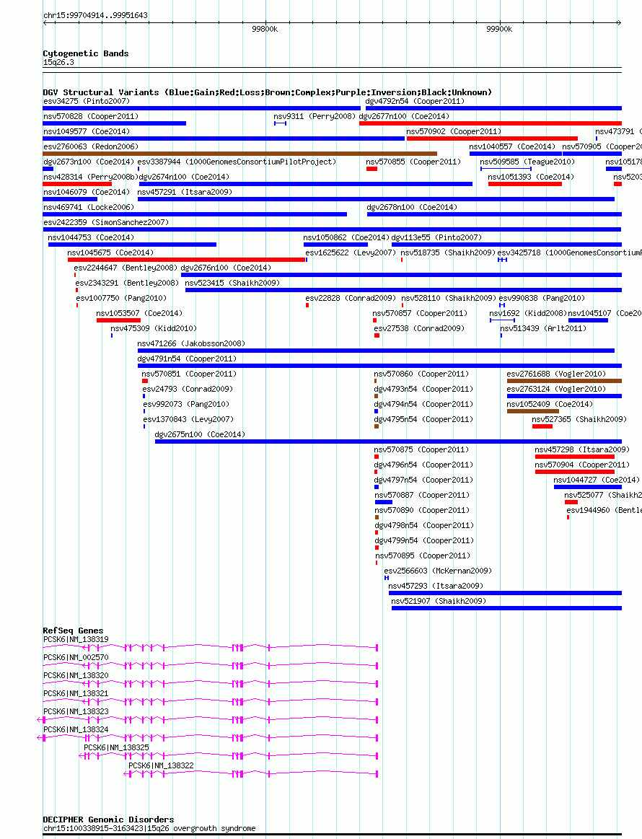The width and height of the screenshot is (642, 839).
Task: Select esv2422359 (SimonSanchez2007) label
Action: click(106, 222)
